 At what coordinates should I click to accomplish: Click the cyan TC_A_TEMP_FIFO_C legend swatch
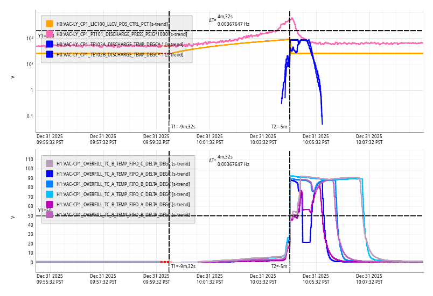click(50, 194)
